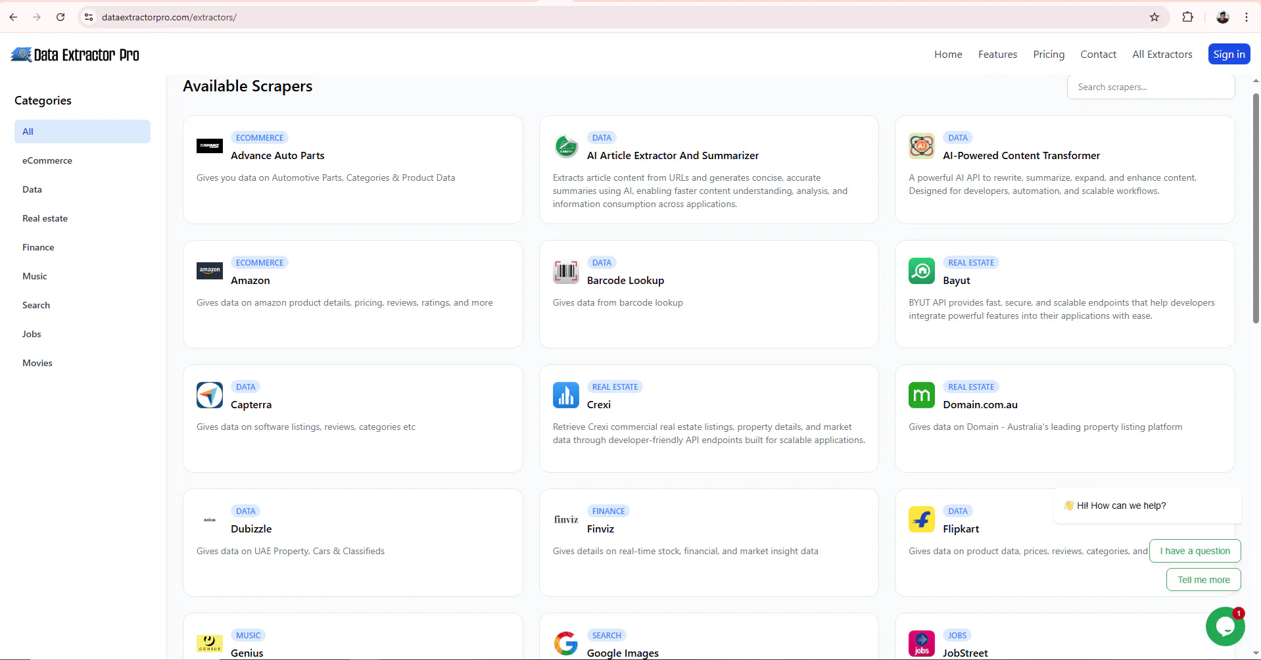Open the All Extractors nav link
The width and height of the screenshot is (1261, 660).
click(1162, 55)
